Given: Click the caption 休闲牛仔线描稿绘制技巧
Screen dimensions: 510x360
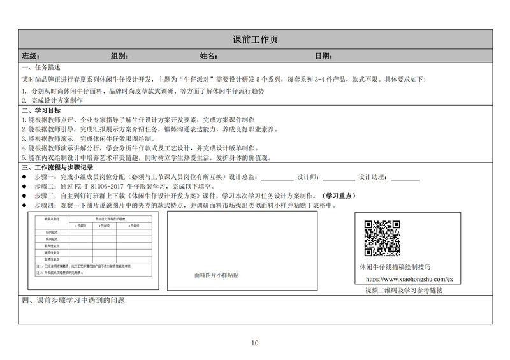Looking at the screenshot, I should pyautogui.click(x=395, y=267).
